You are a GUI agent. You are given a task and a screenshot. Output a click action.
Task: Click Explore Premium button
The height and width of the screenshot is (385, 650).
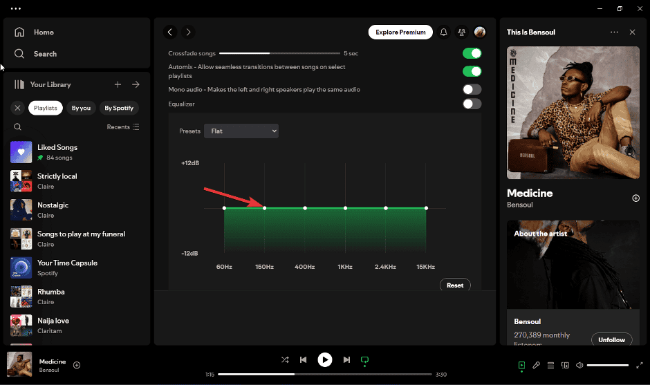point(400,32)
